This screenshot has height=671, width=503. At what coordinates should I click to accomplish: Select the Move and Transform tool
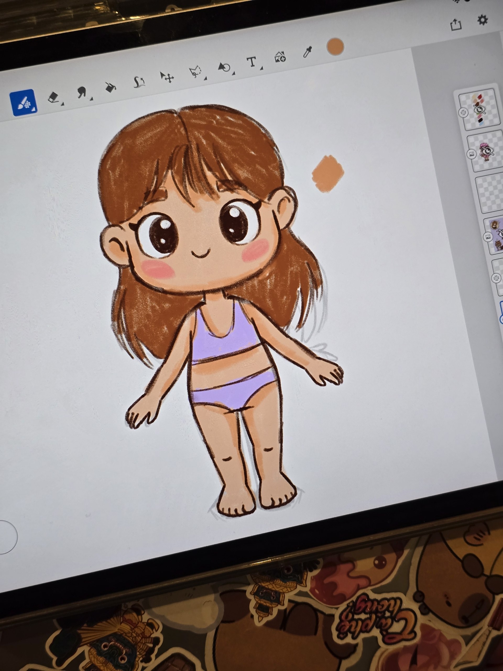[167, 77]
